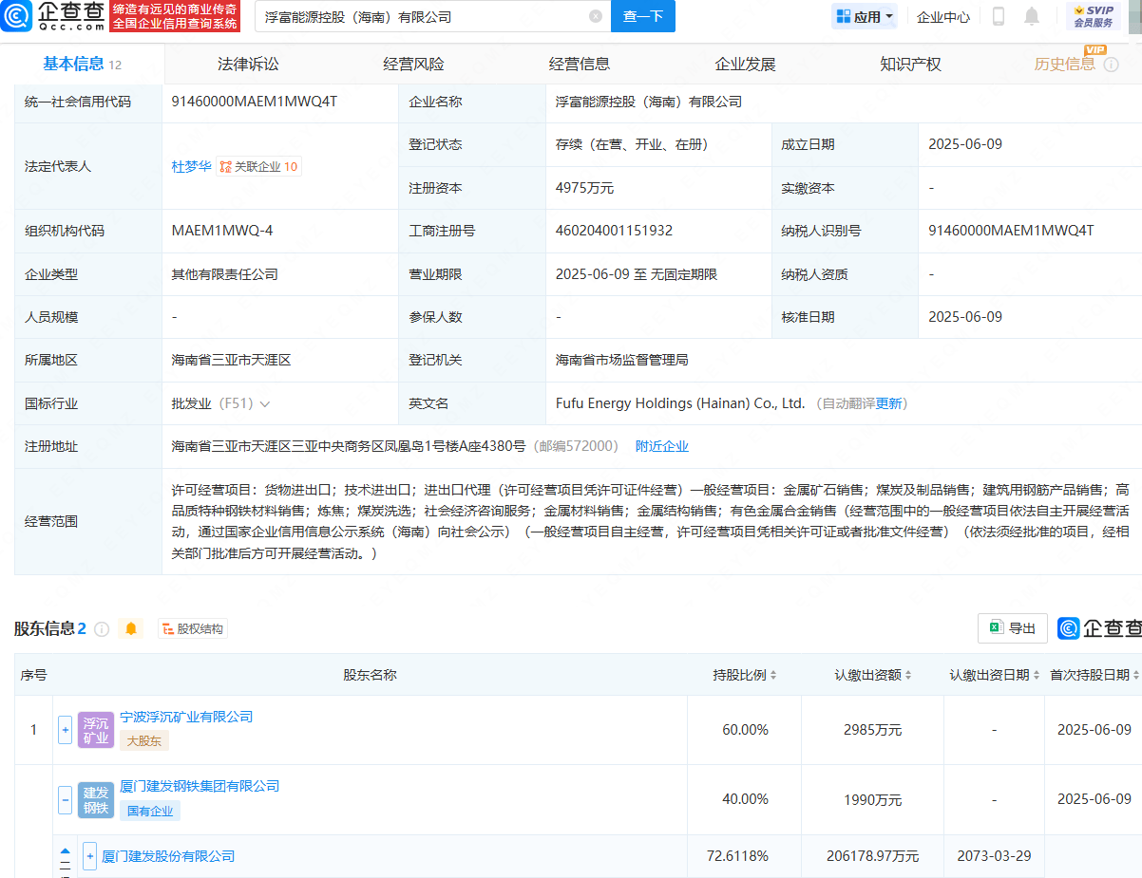The image size is (1142, 878).
Task: Open 厦门建发钢铁集团有限公司 company link
Action: (x=200, y=786)
